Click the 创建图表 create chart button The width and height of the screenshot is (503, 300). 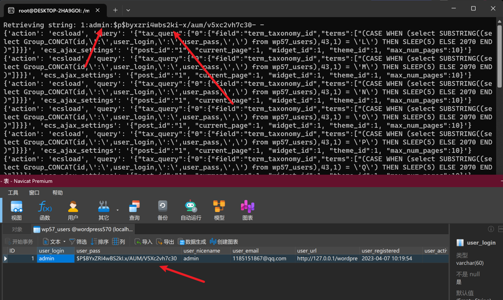click(224, 242)
